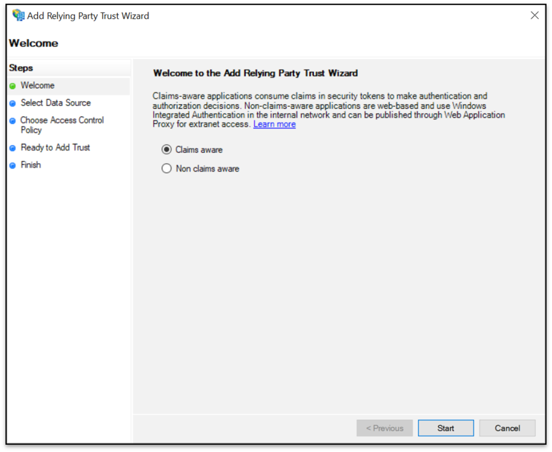Select the Welcome step in the Steps pane

tap(38, 86)
